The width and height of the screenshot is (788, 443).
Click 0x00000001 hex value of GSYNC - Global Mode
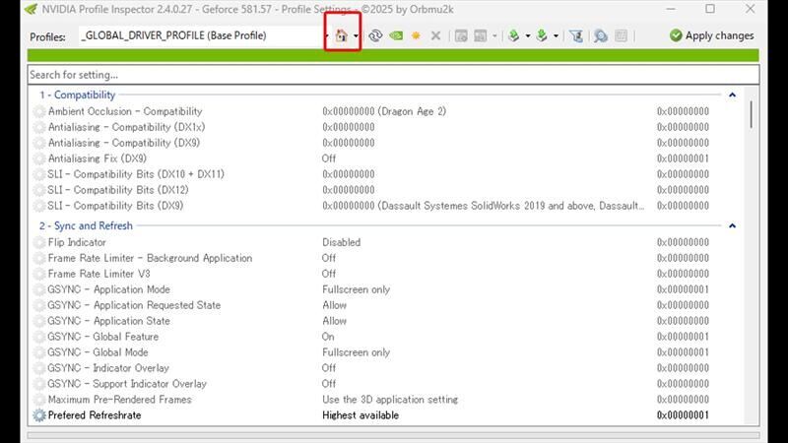683,352
